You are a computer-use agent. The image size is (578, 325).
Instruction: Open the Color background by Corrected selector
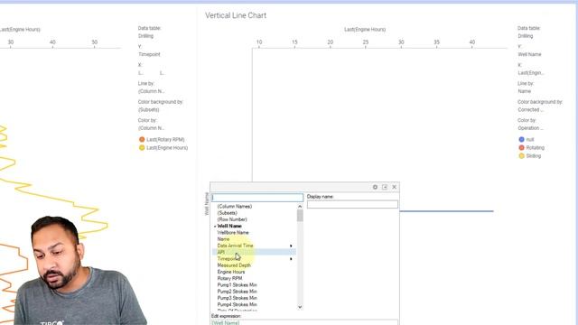pos(530,110)
